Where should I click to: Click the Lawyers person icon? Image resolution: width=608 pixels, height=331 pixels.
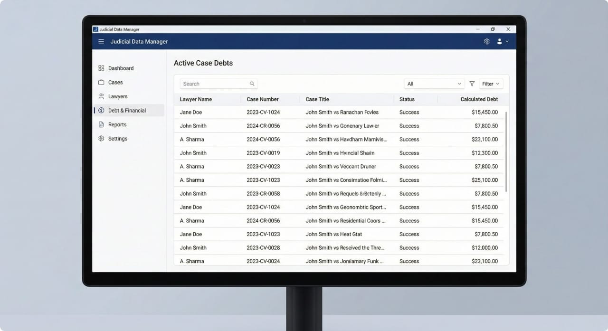click(101, 96)
